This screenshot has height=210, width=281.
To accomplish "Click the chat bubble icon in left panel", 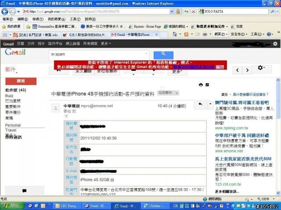I will (25, 191).
